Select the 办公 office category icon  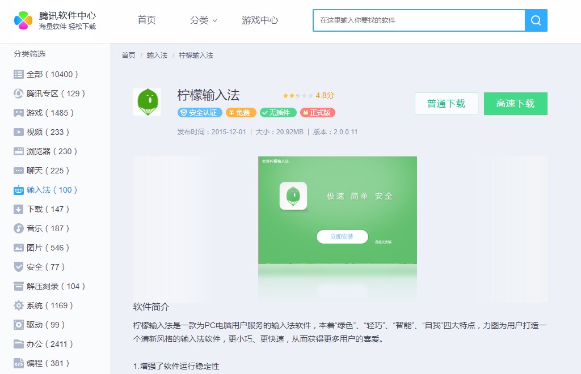click(18, 344)
